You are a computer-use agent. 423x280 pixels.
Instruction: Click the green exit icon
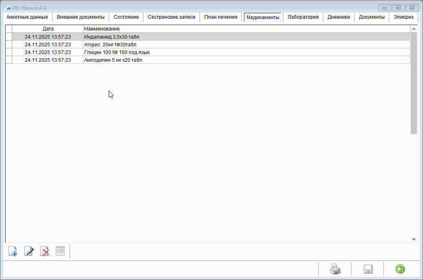(x=400, y=269)
